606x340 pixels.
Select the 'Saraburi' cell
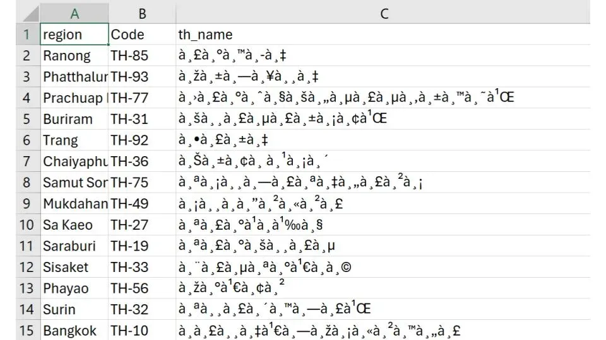(74, 246)
